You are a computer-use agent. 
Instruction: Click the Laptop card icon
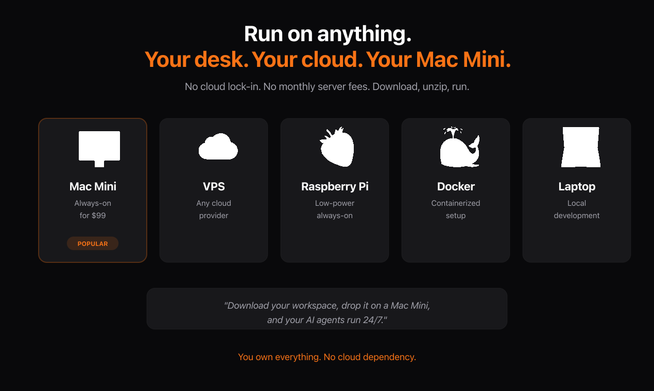(x=581, y=147)
